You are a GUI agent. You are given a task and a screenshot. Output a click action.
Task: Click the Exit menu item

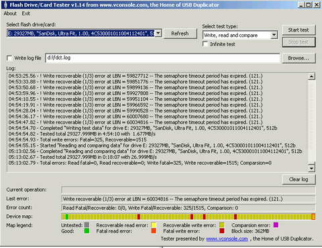coord(26,13)
